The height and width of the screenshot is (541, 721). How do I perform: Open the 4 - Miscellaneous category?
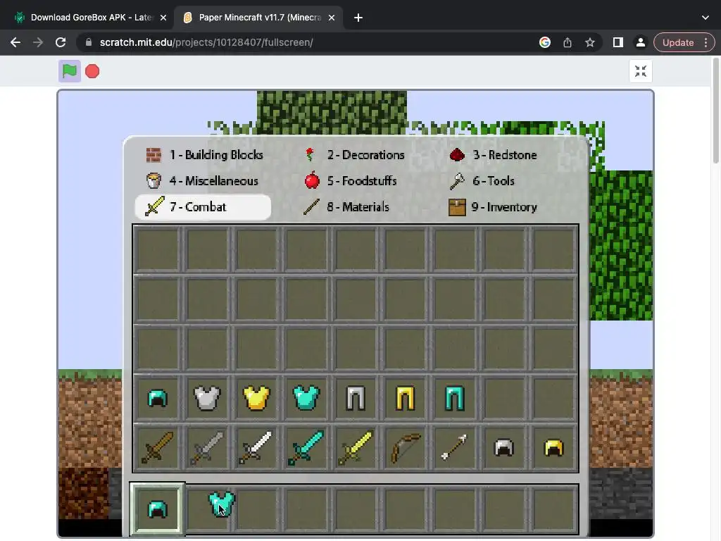pyautogui.click(x=202, y=181)
